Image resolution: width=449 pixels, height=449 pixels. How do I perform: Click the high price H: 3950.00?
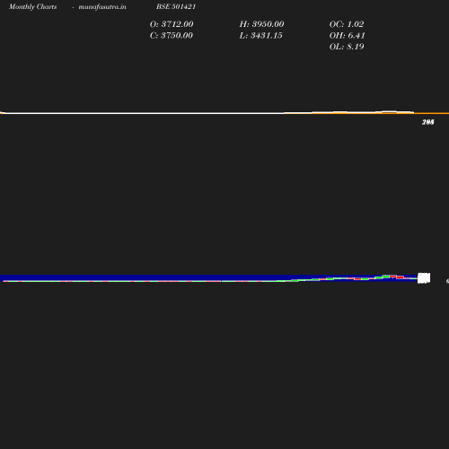(261, 24)
